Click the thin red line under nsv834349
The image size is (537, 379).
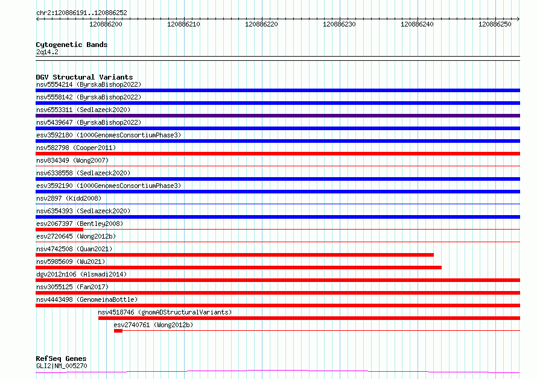278,166
